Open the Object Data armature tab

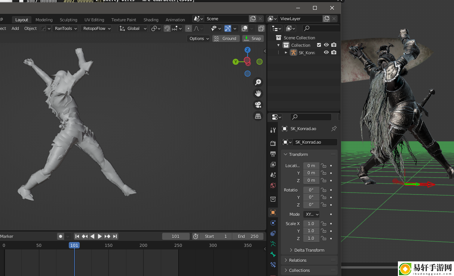point(273,244)
